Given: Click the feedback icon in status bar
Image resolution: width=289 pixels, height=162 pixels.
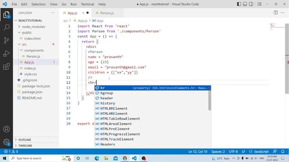Looking at the screenshot, I should [275, 152].
